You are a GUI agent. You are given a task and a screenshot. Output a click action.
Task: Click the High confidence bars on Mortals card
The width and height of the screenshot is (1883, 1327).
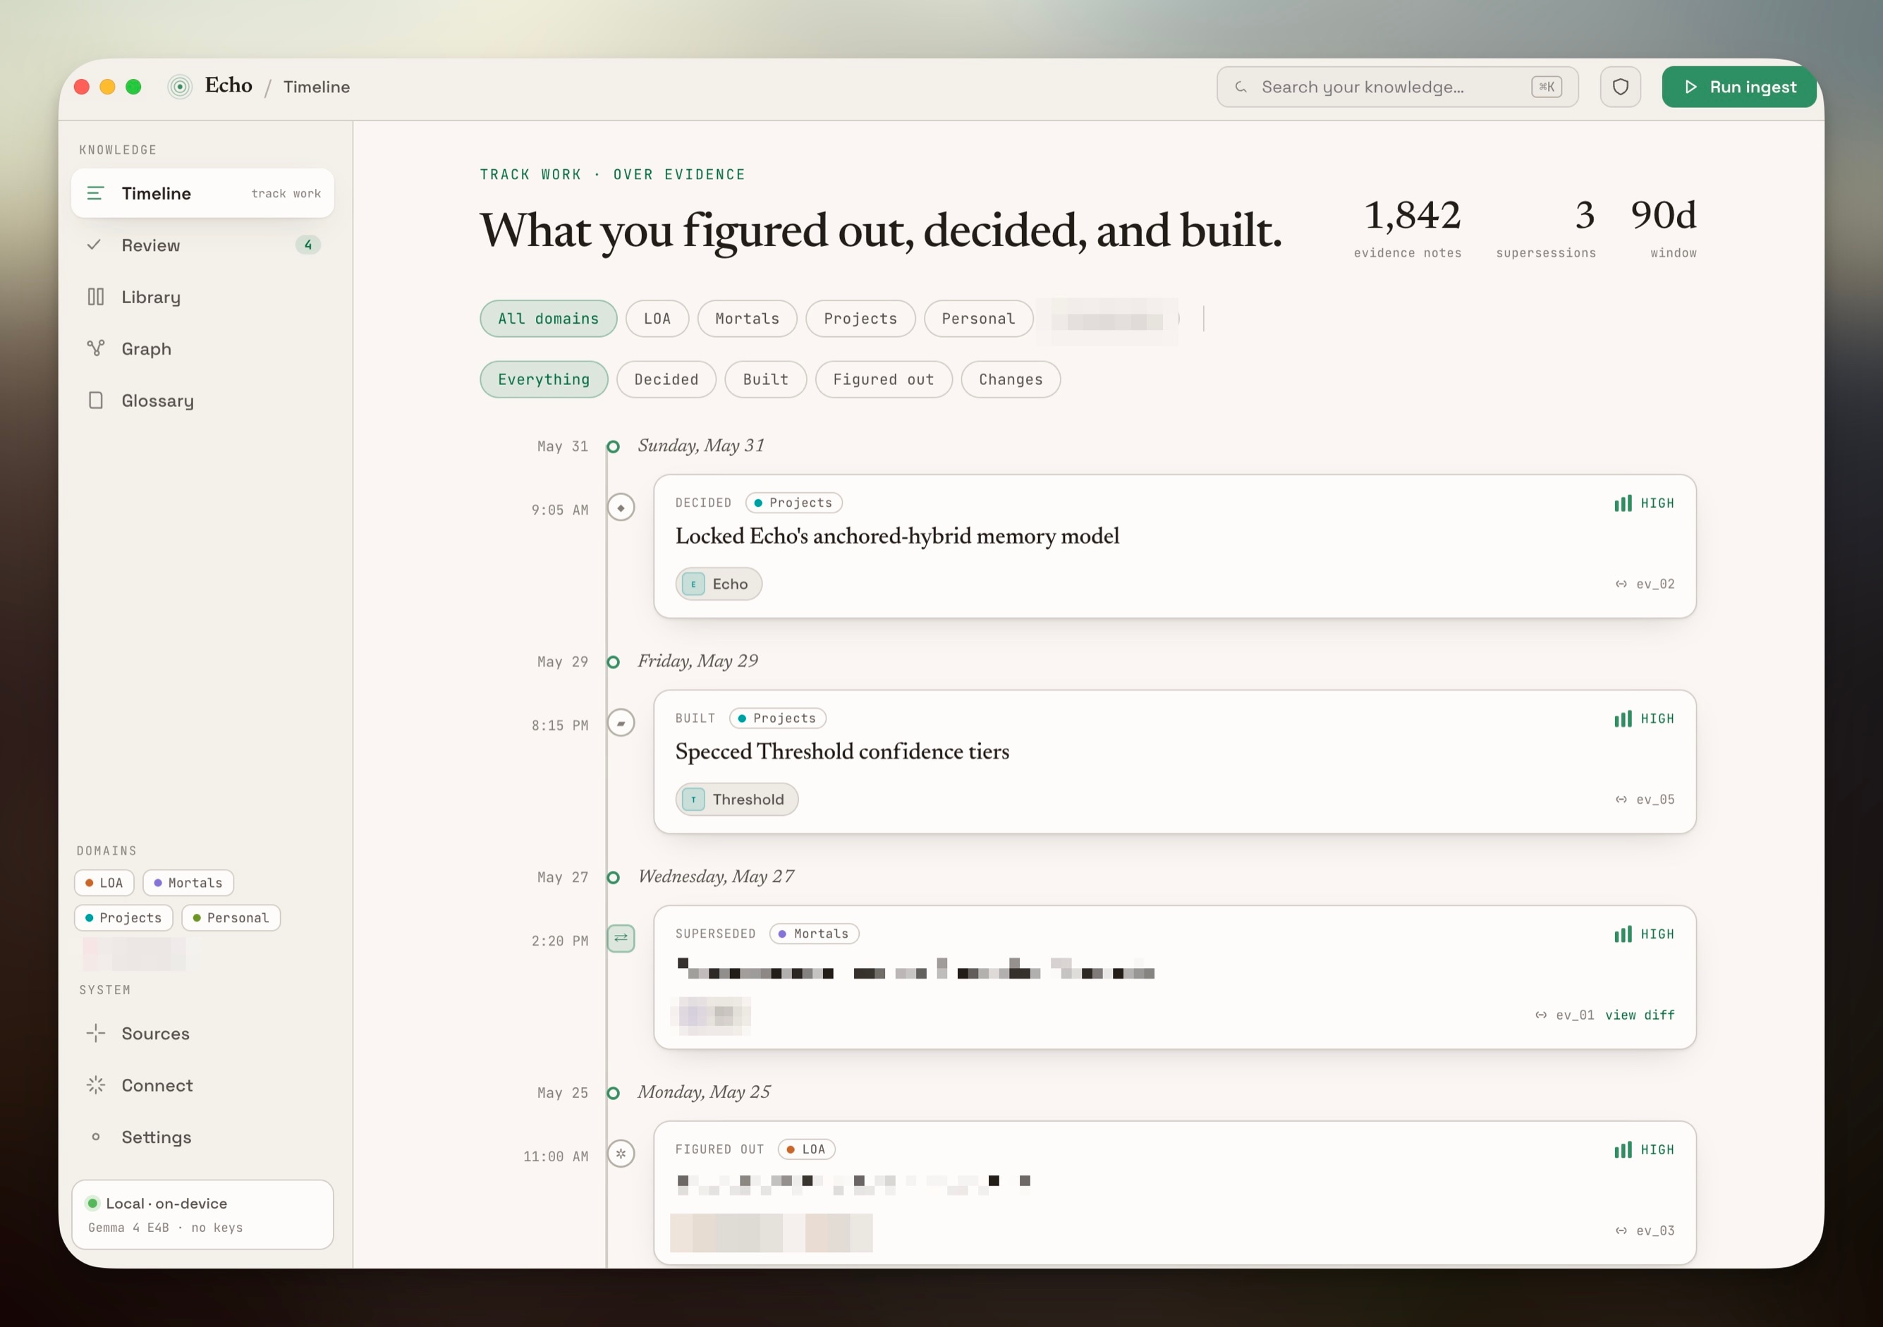tap(1623, 934)
